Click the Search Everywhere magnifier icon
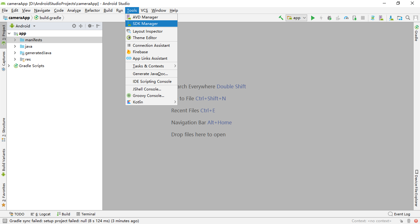 point(408,18)
